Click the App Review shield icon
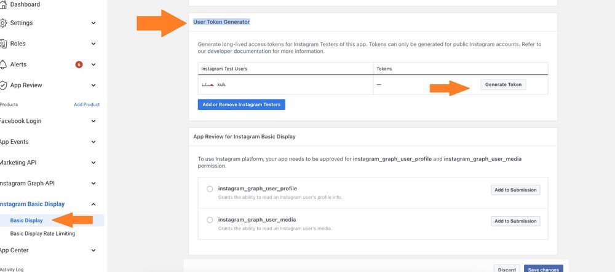The image size is (615, 272). tap(3, 85)
